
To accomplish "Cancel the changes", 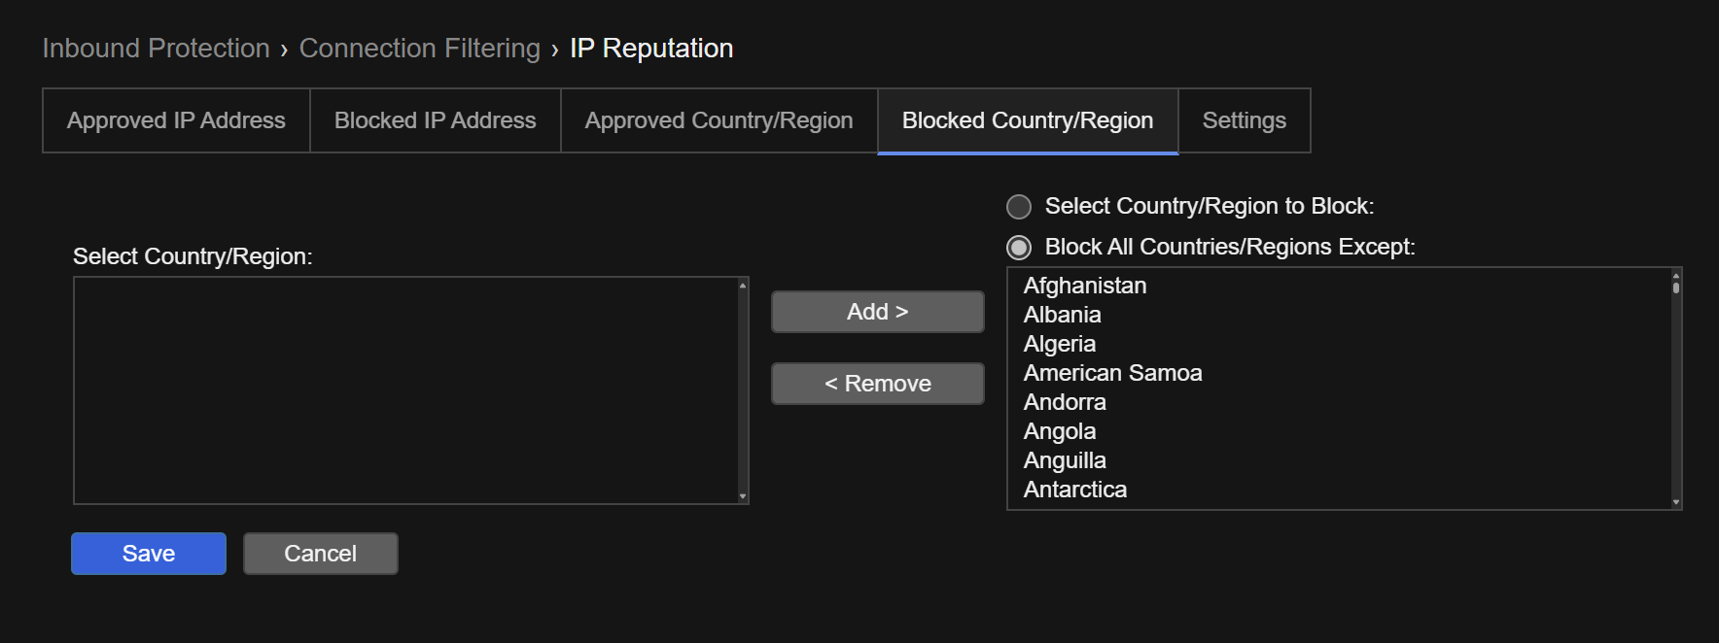I will tap(320, 554).
